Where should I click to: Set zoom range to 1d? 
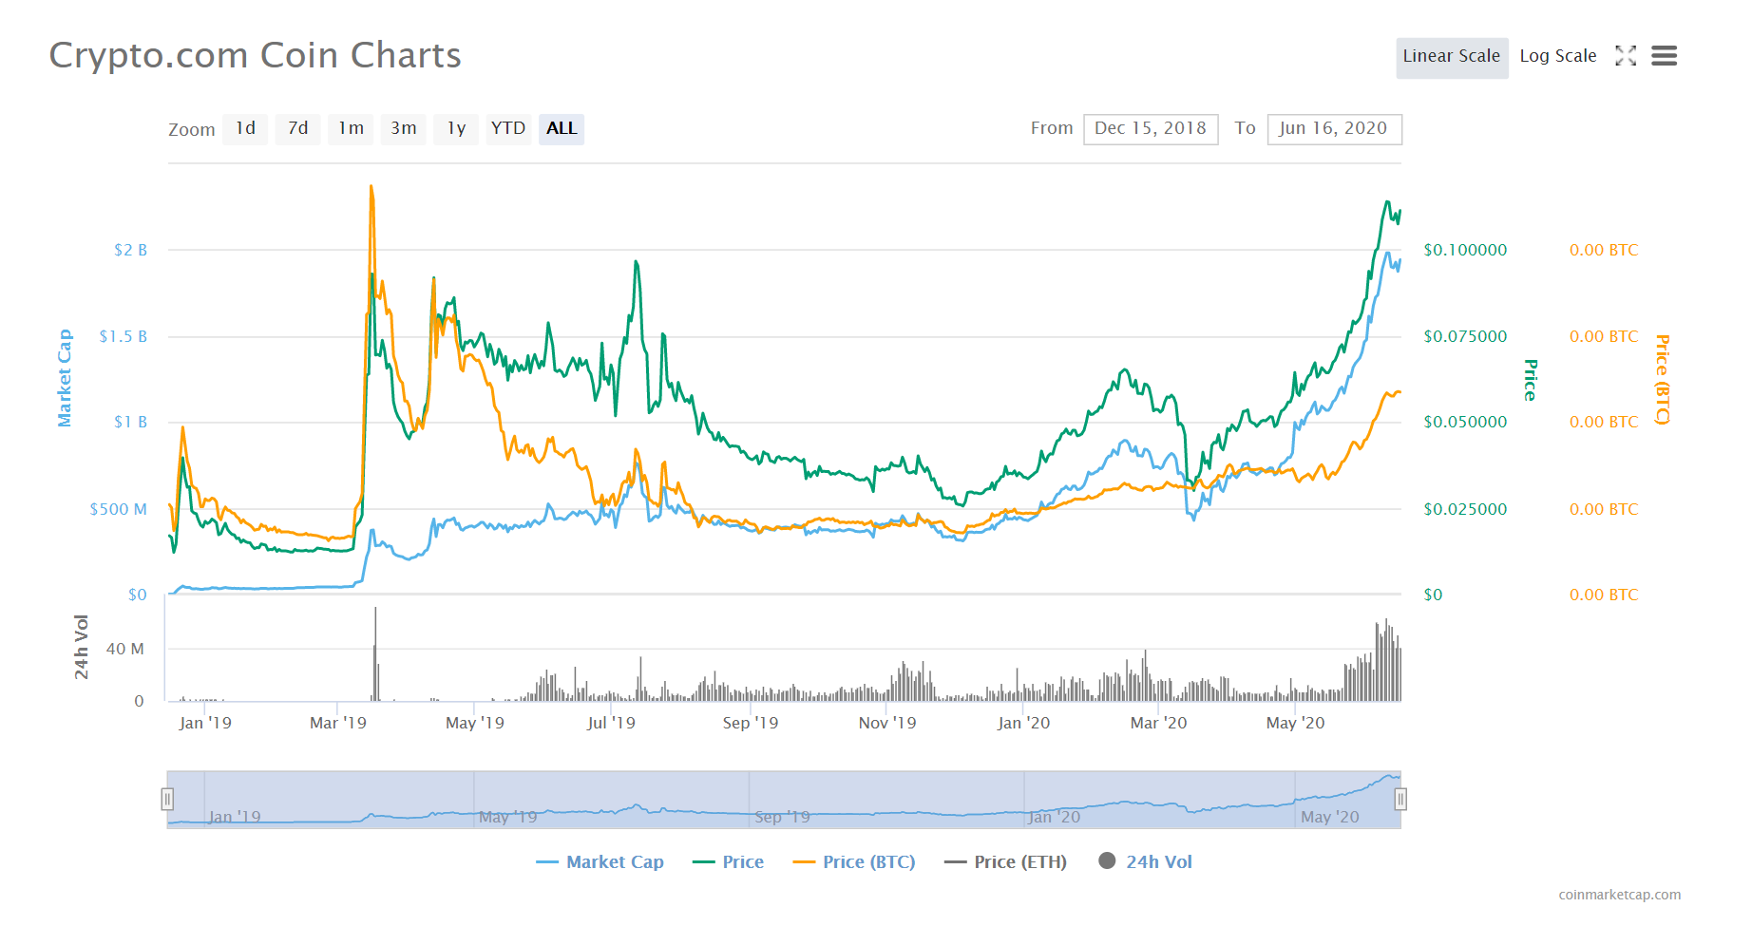245,128
